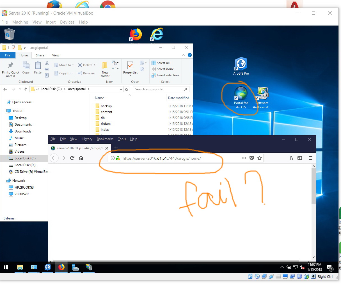341x284 pixels.
Task: Show hidden tray icons chevron
Action: [x=282, y=267]
